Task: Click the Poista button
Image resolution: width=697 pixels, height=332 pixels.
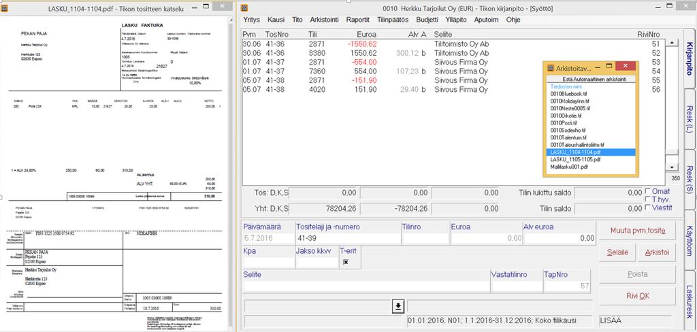Action: tap(637, 274)
